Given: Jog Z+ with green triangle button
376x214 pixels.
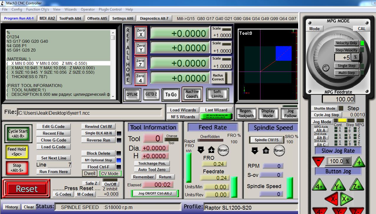Looking at the screenshot, I should coord(357,185).
